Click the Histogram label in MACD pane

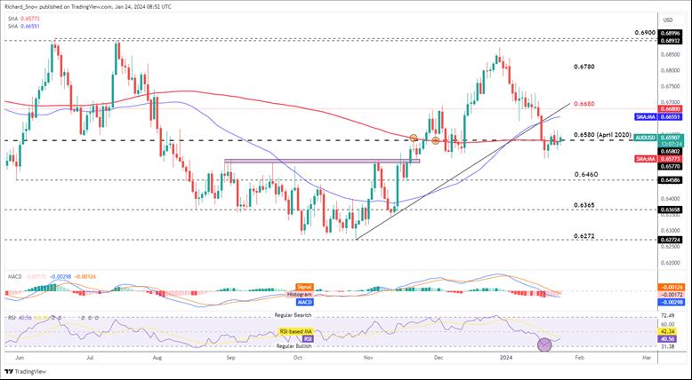click(298, 294)
